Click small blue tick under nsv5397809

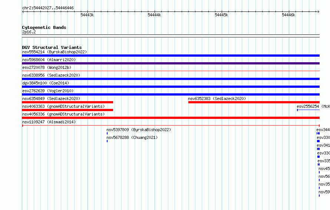coord(107,133)
